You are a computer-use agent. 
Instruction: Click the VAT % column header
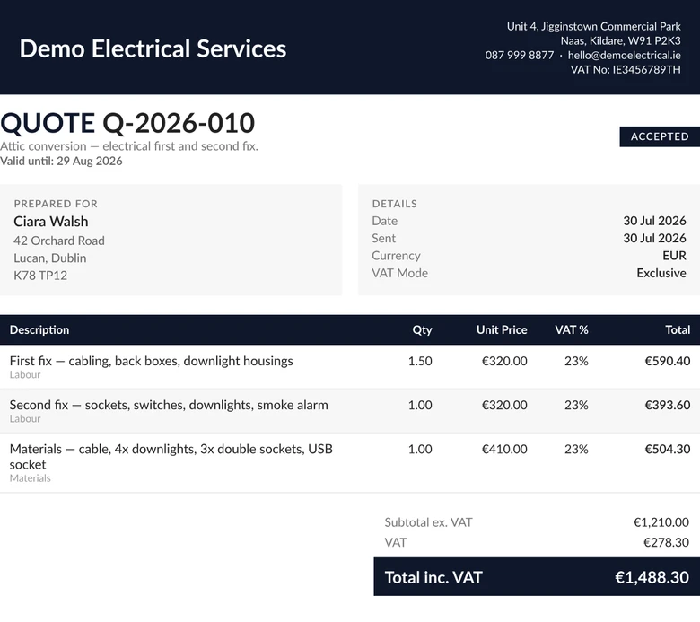[x=572, y=329]
